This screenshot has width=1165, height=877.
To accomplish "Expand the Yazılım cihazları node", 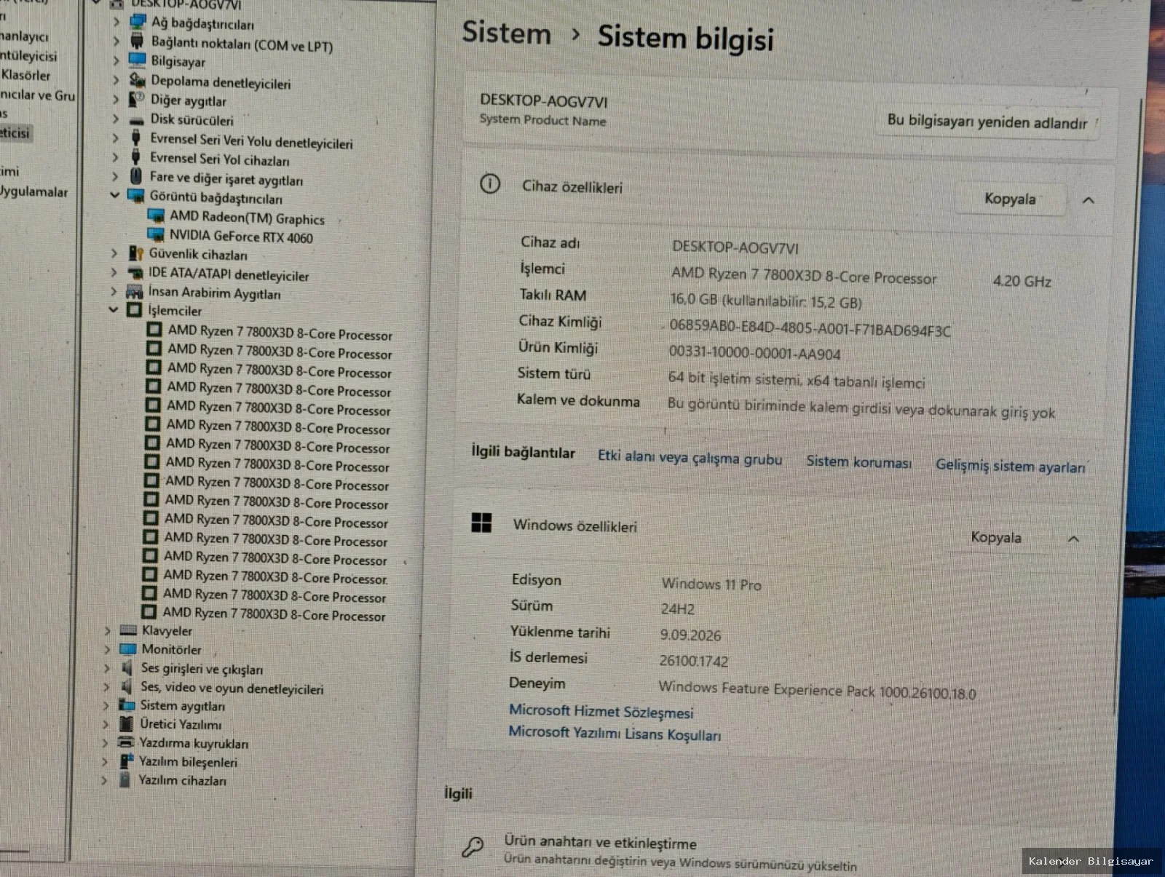I will (x=104, y=780).
